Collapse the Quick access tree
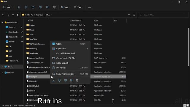The height and width of the screenshot is (107, 190). 2,23
